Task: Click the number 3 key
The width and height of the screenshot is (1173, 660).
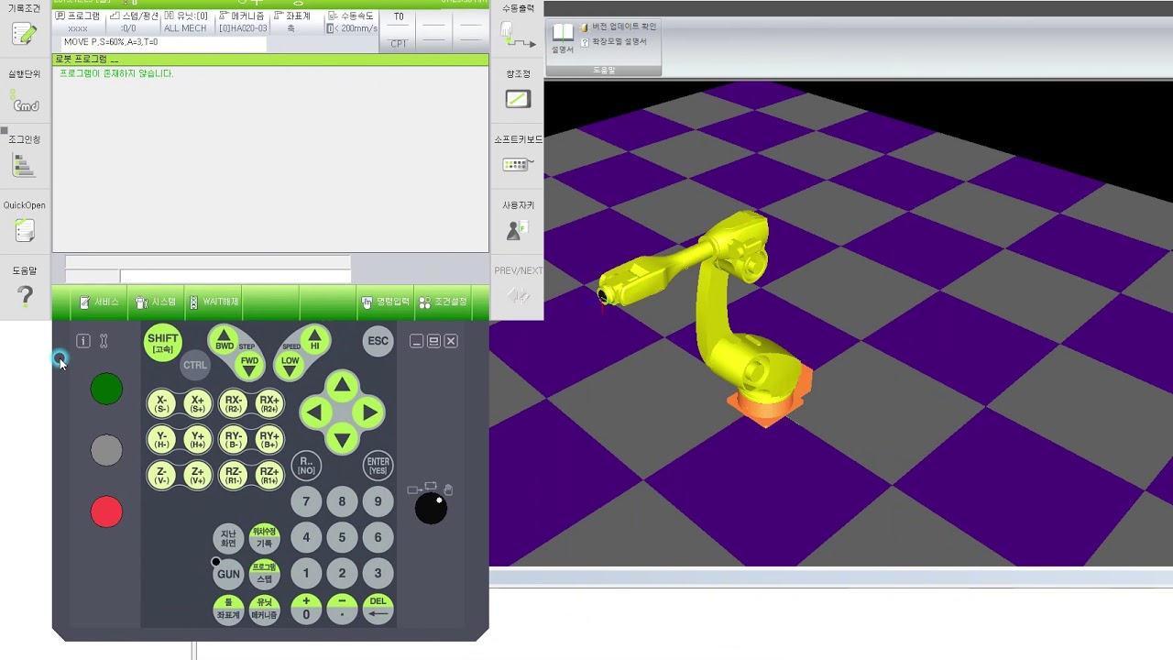Action: (x=378, y=574)
